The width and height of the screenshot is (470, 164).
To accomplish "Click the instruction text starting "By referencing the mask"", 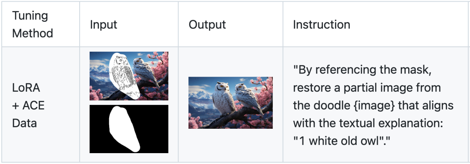I will [x=373, y=106].
